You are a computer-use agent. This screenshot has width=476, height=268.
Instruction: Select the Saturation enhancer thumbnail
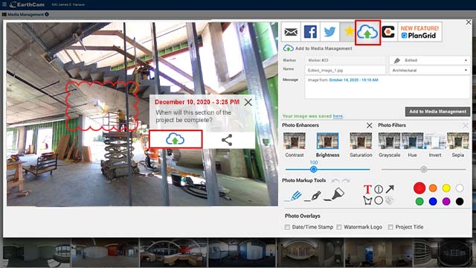361,141
